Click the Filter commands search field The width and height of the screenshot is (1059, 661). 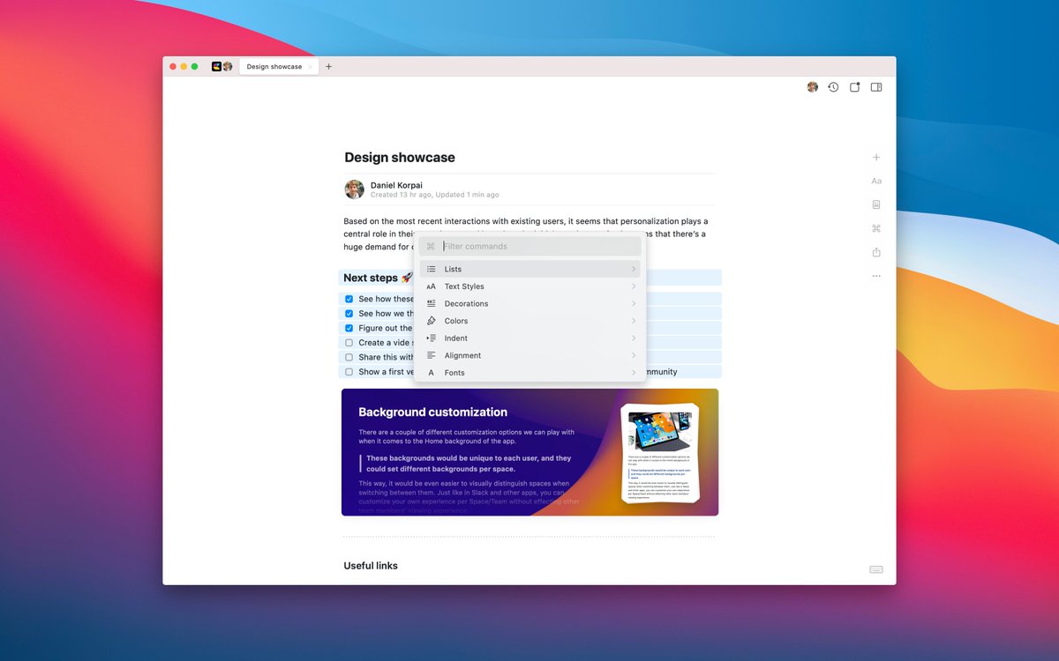[x=530, y=247]
